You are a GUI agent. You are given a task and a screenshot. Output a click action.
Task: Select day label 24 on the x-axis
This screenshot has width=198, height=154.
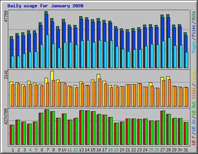145,150
